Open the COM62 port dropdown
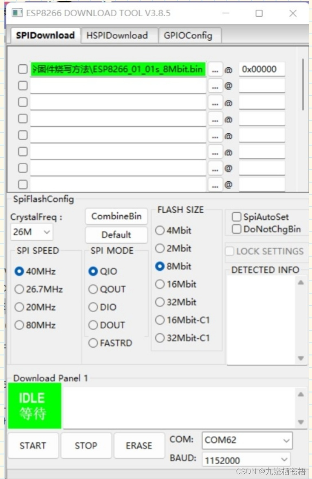Viewport: 312px width, 479px height. 247,440
